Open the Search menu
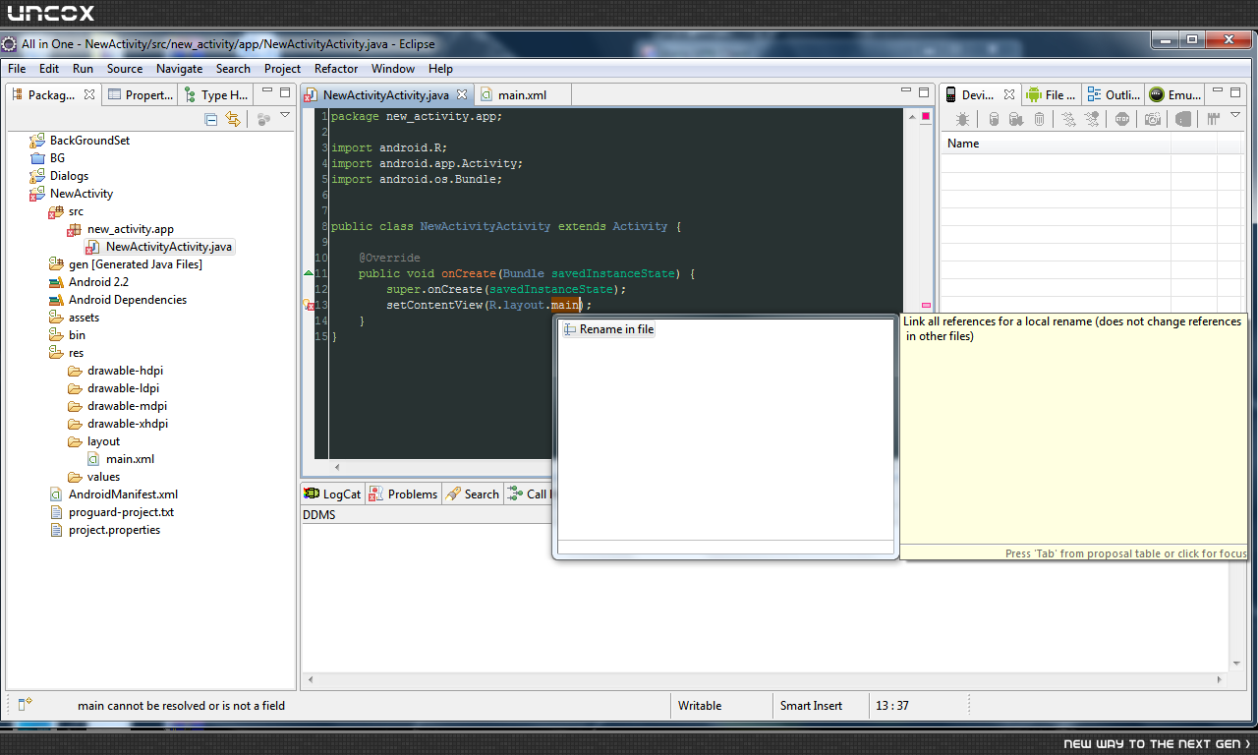This screenshot has height=755, width=1258. pos(233,69)
